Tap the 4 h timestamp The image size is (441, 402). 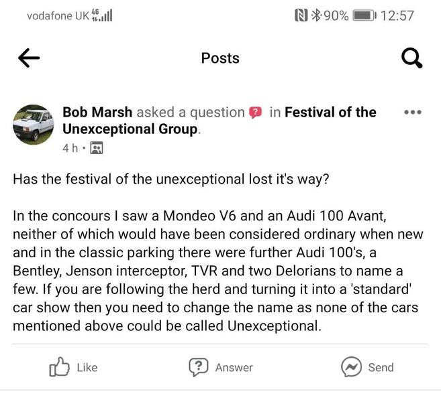coord(70,148)
